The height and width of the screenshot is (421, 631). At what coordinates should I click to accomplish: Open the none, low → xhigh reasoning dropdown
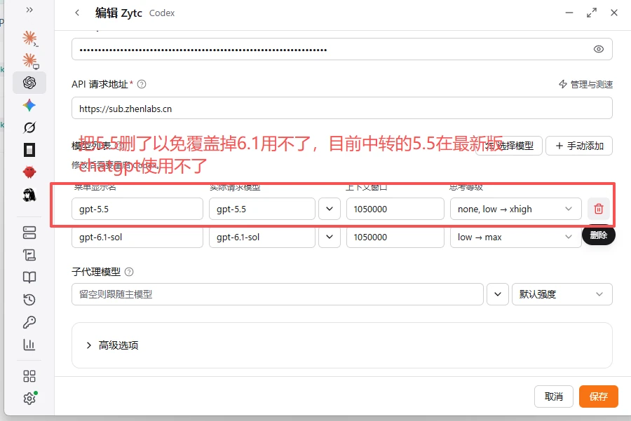tap(515, 209)
